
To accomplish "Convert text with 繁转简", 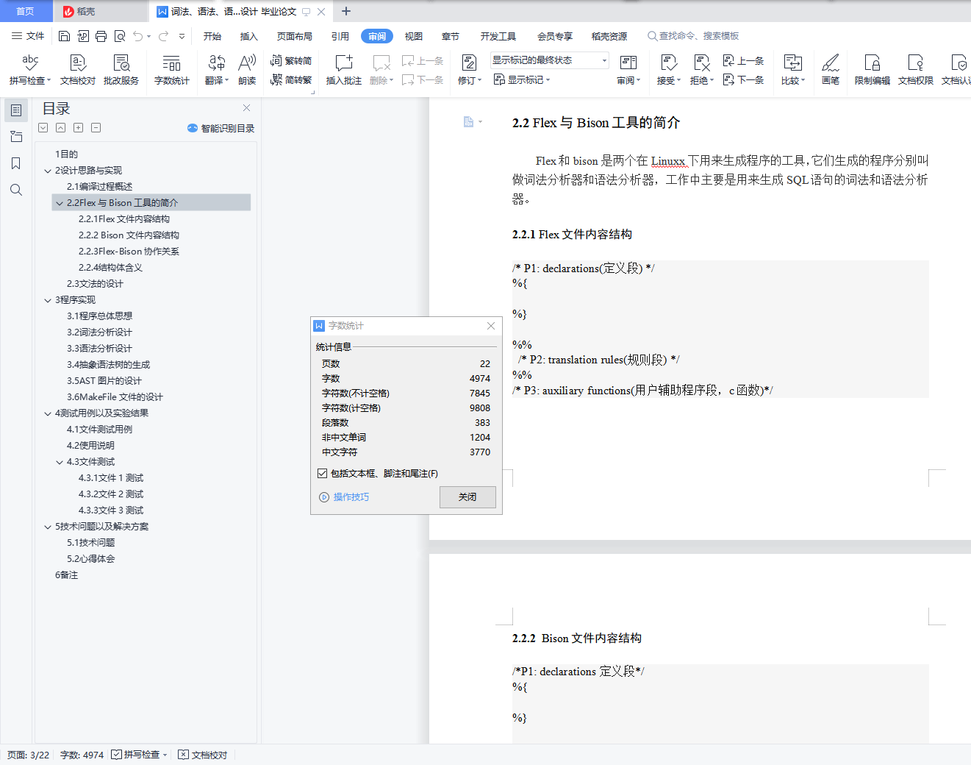I will (291, 60).
